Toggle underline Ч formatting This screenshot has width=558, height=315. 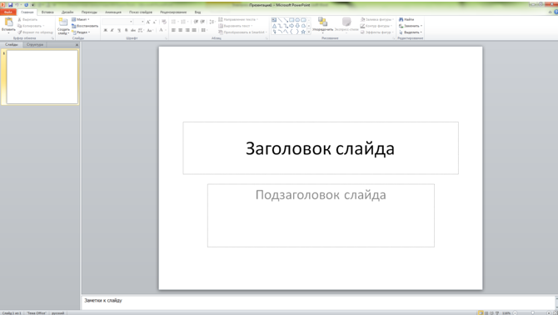pyautogui.click(x=119, y=30)
